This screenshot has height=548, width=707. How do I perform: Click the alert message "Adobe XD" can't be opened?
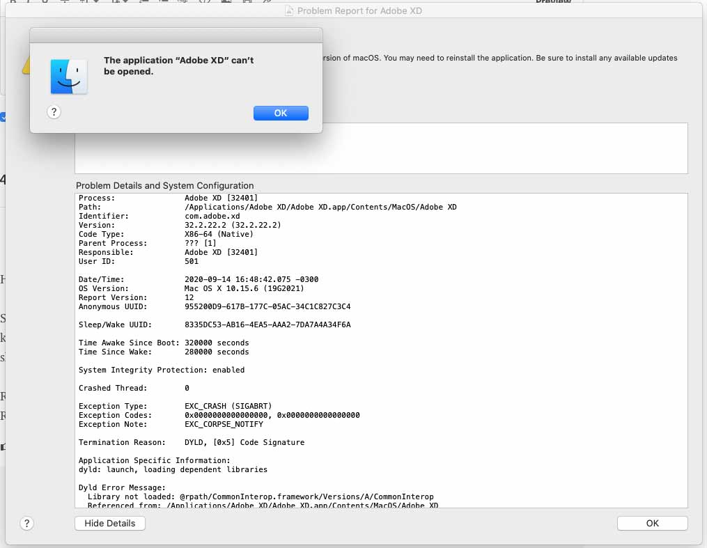point(178,65)
